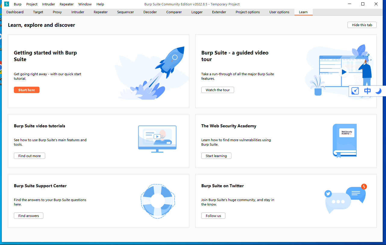Image resolution: width=386 pixels, height=245 pixels.
Task: Click the monitor video tutorials illustration
Action: point(157,139)
